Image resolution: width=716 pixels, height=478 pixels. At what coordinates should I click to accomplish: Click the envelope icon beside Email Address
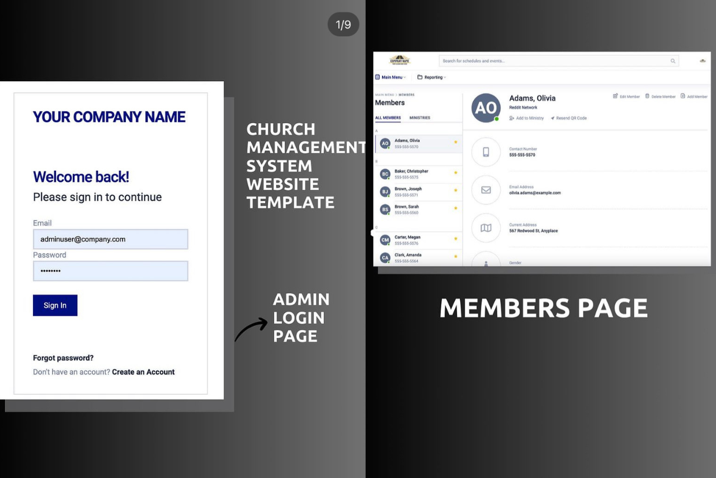[x=486, y=190]
